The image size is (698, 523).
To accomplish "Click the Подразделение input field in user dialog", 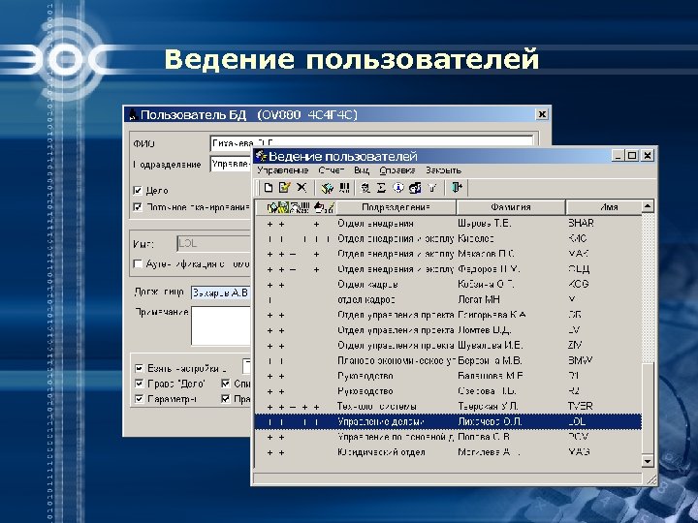I will point(232,164).
